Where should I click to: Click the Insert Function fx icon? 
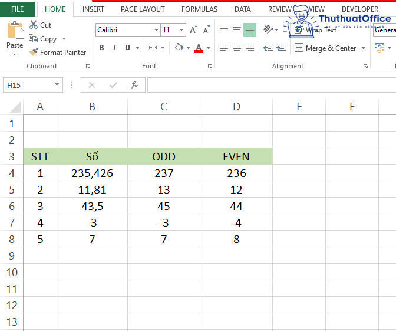(134, 85)
